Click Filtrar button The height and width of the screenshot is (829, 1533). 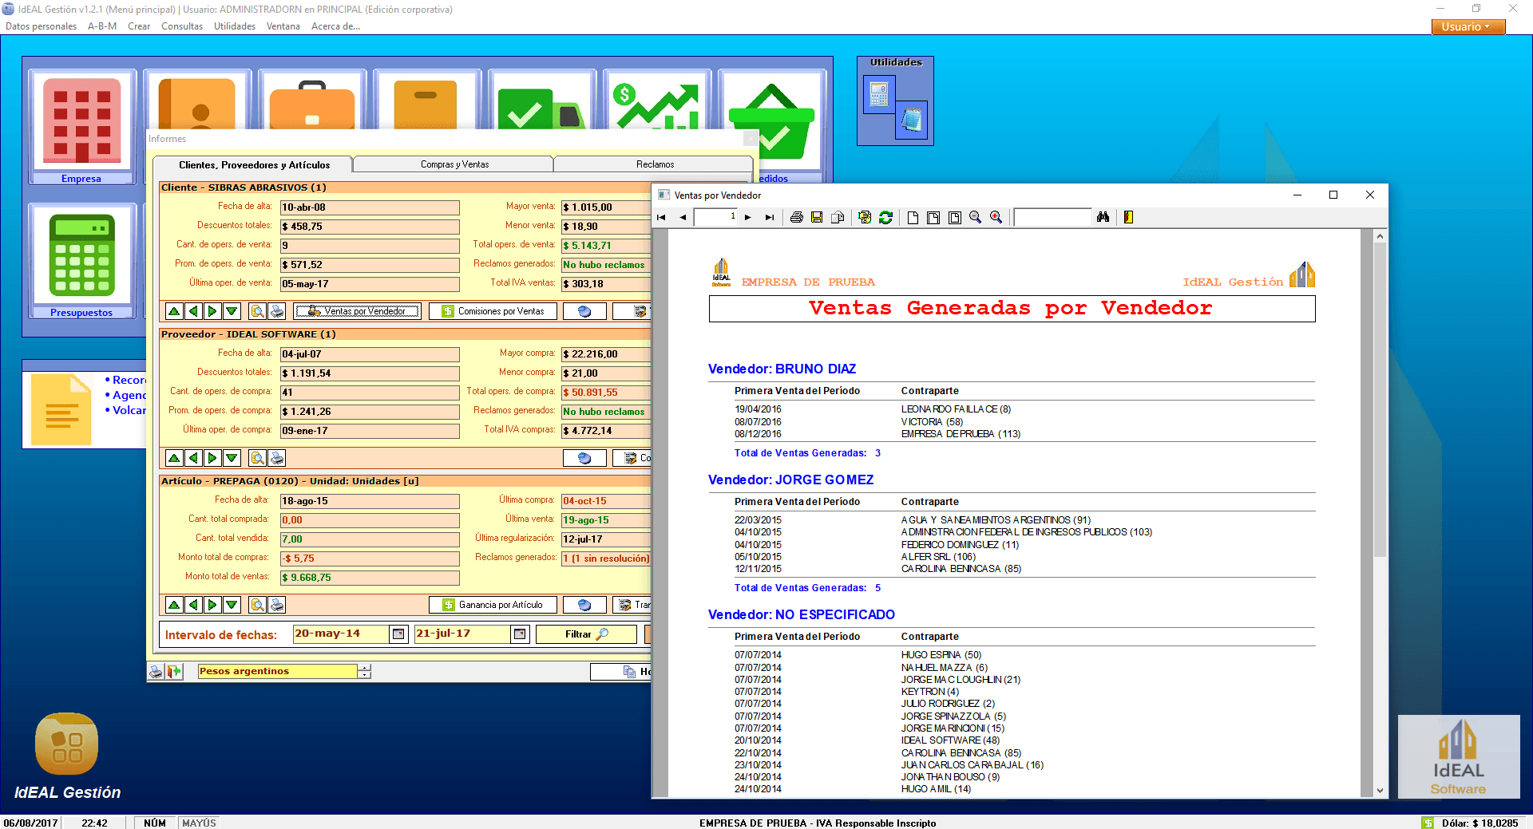[586, 634]
